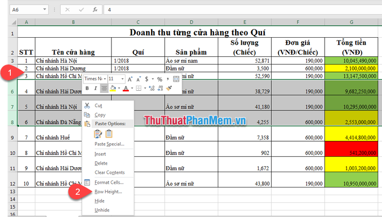
Task: Click formula bar input showing 4
Action: [x=243, y=10]
